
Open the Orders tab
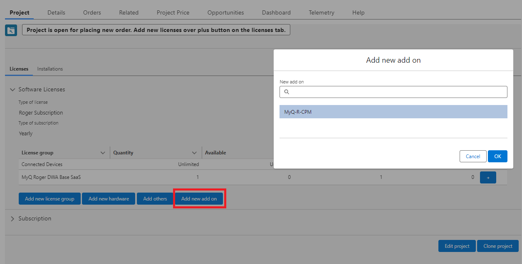[x=92, y=12]
